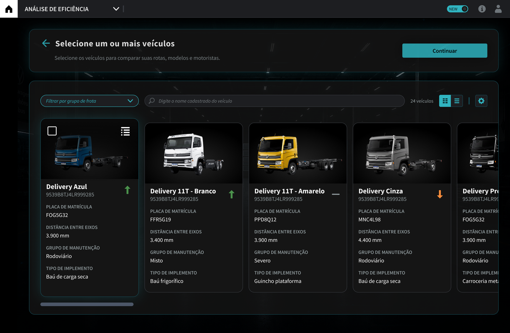Click plate MNC4L98
Image resolution: width=510 pixels, height=333 pixels.
tap(370, 219)
